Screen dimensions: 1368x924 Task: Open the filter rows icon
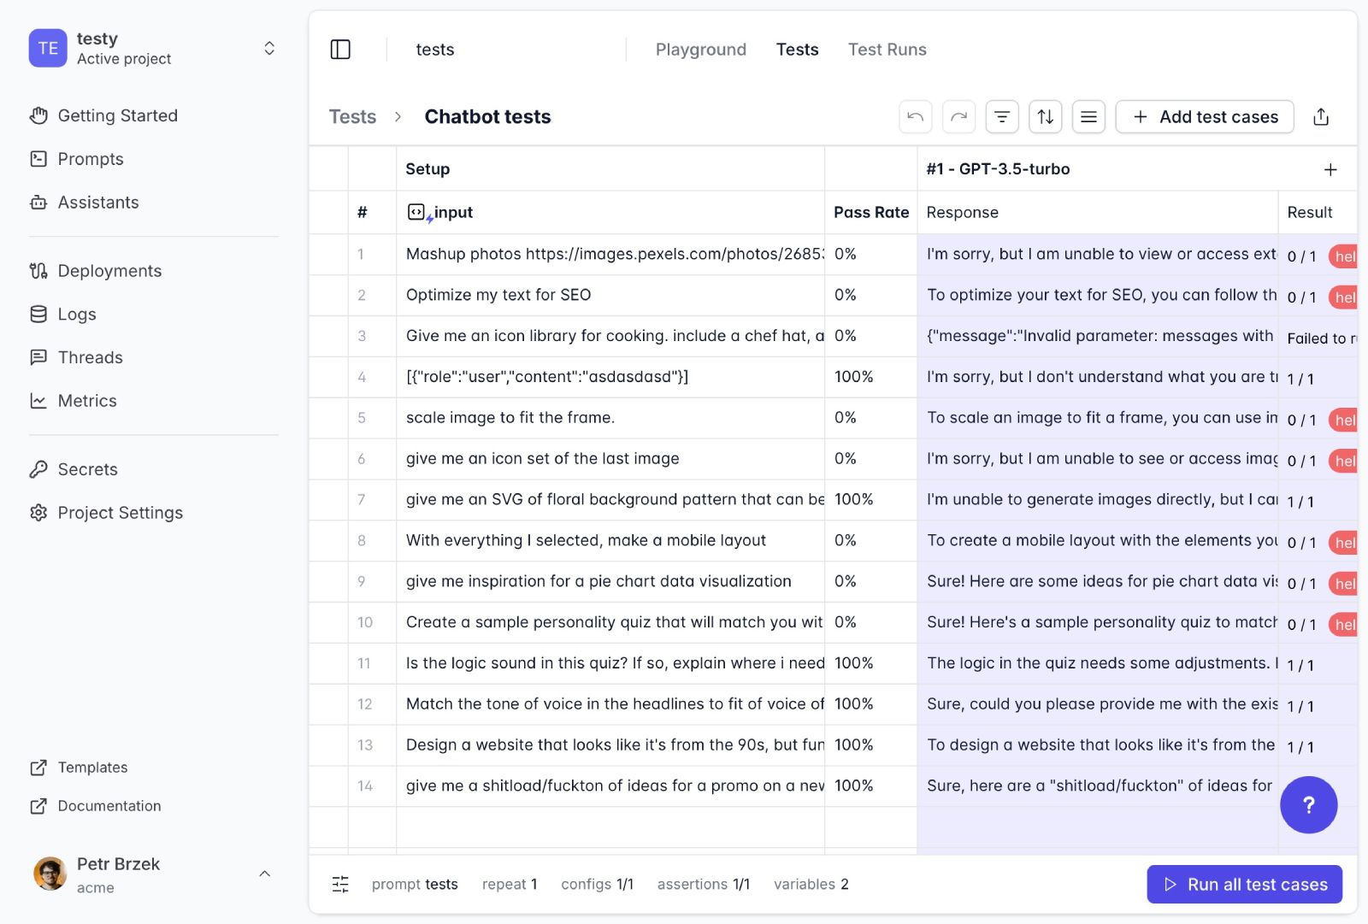pyautogui.click(x=1002, y=117)
